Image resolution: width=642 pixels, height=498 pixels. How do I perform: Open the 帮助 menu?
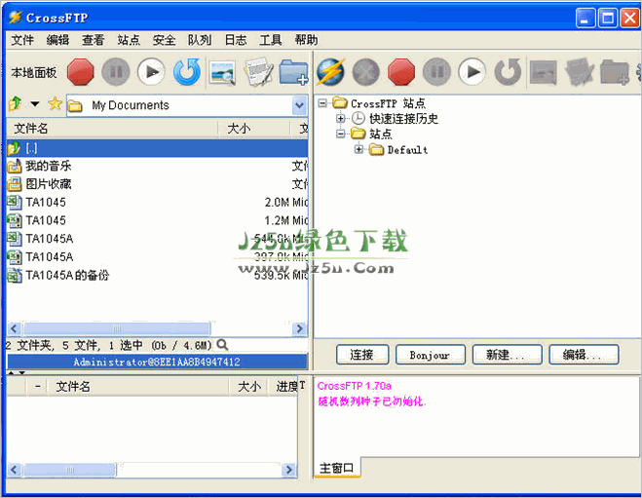pyautogui.click(x=306, y=40)
